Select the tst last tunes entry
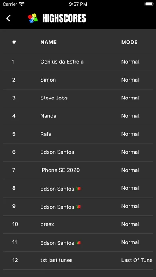 click(78, 260)
